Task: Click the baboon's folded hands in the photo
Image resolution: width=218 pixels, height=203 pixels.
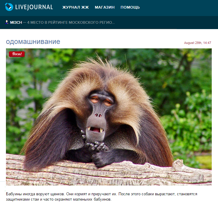Action: [95, 145]
